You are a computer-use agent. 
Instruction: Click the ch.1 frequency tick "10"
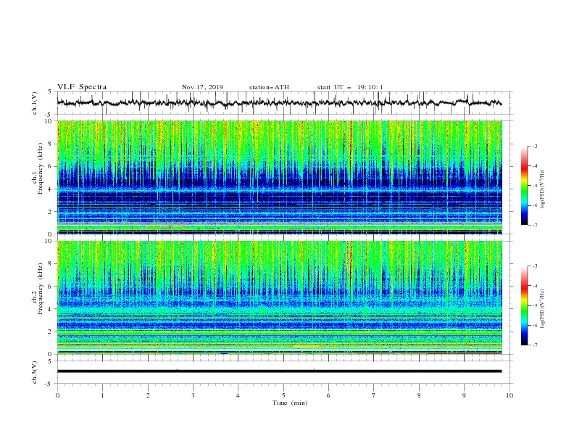point(48,121)
